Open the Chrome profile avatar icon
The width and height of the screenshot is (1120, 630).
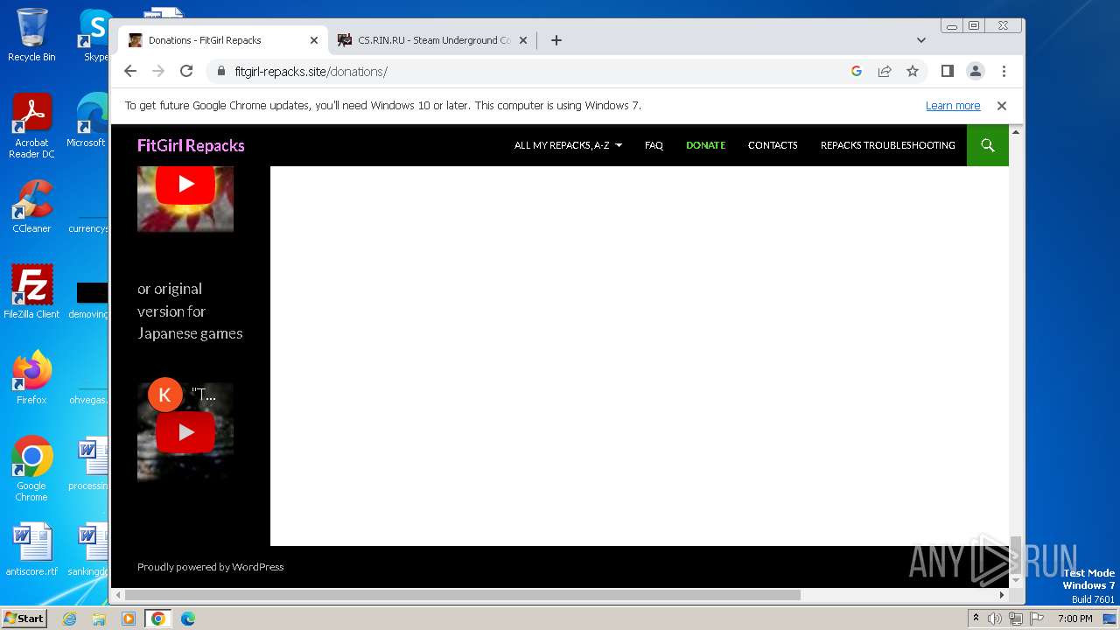(x=975, y=71)
